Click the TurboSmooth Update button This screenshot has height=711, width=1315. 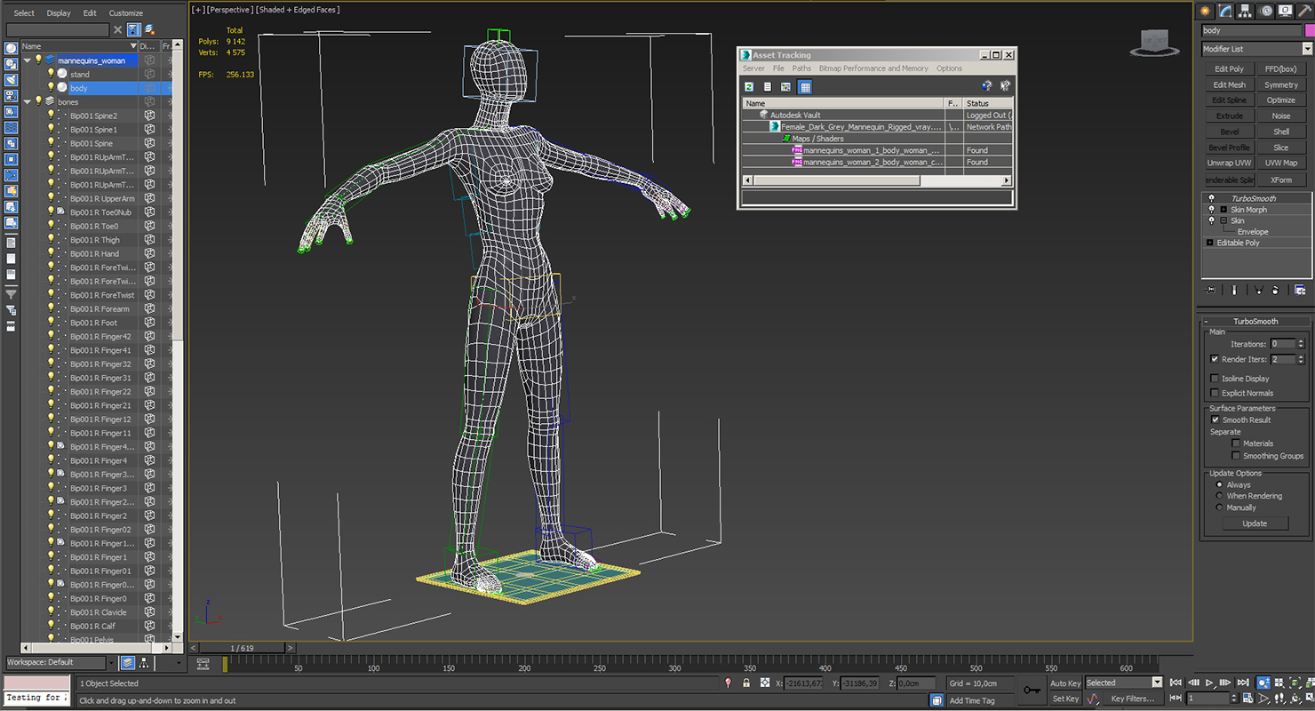click(x=1255, y=523)
